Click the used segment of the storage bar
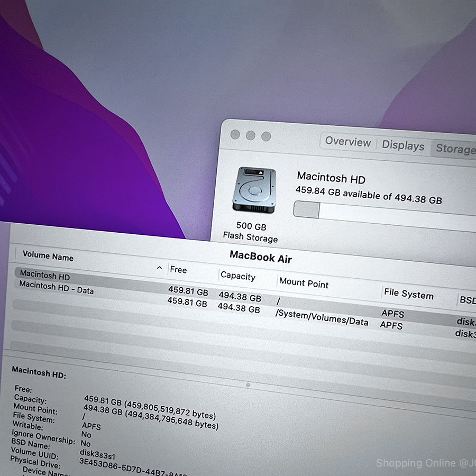Screen dimensions: 476x476 pos(306,209)
